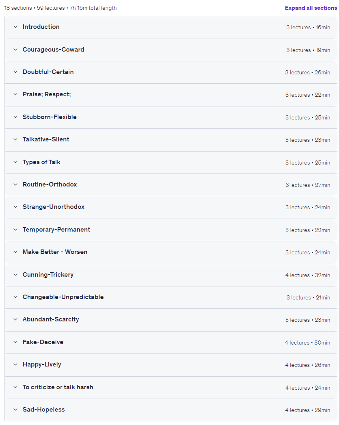Click the Changeable-Unpredictable section title
Viewport: 339px width, 425px height.
point(63,297)
